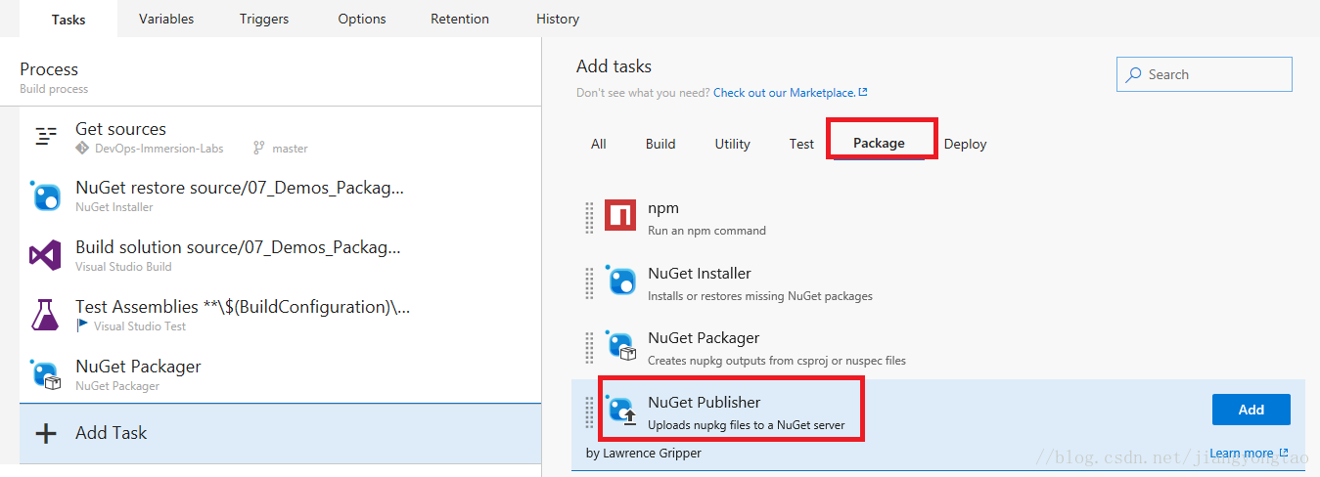Click the 'by Lawrence Gripper' author text
The height and width of the screenshot is (477, 1320).
(x=643, y=454)
